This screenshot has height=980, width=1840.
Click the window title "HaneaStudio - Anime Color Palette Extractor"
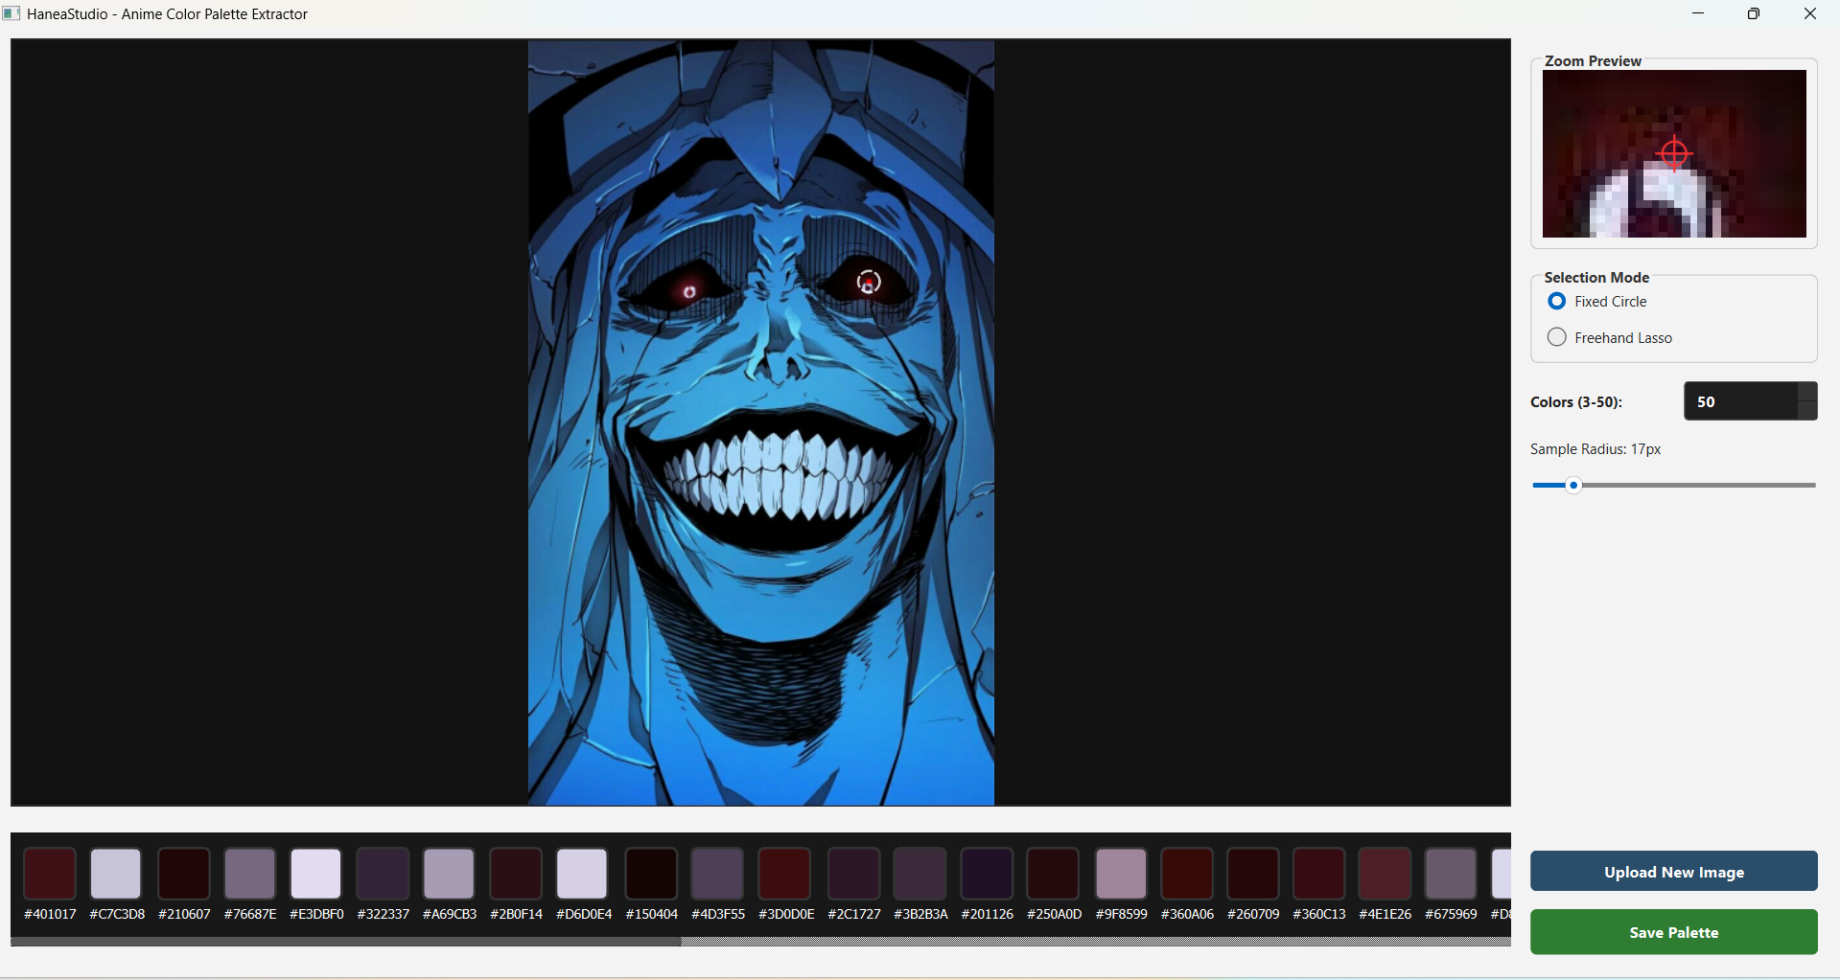click(x=167, y=14)
